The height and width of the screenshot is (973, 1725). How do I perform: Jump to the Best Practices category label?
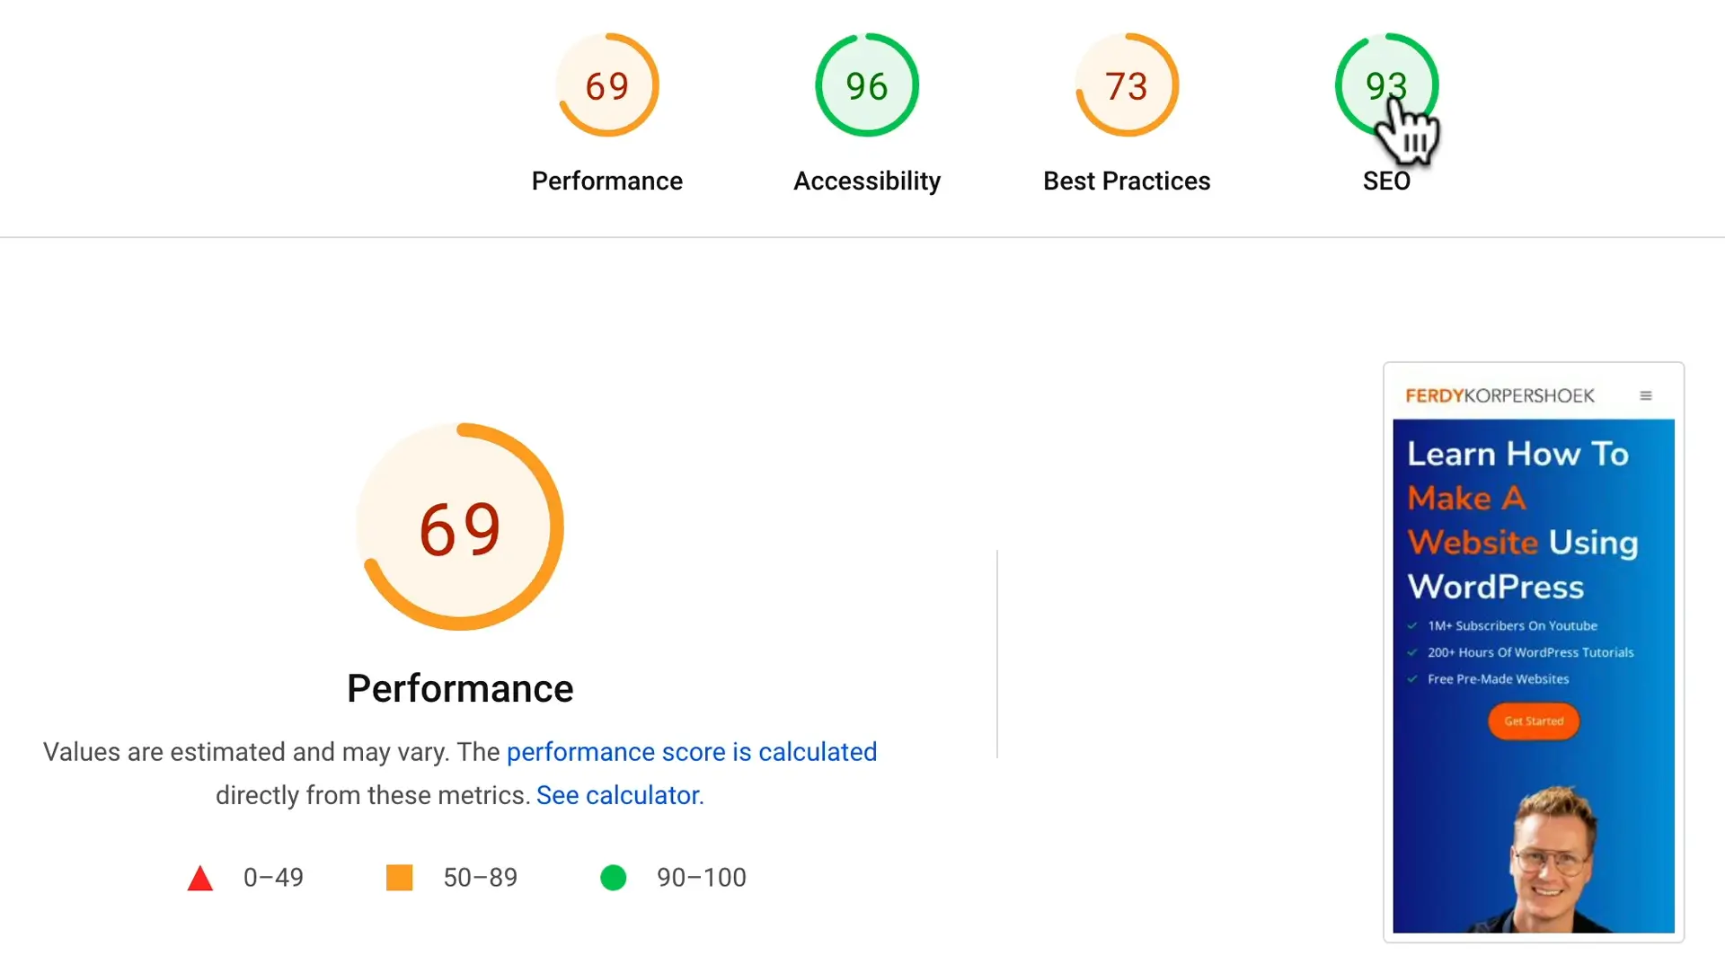click(1127, 181)
